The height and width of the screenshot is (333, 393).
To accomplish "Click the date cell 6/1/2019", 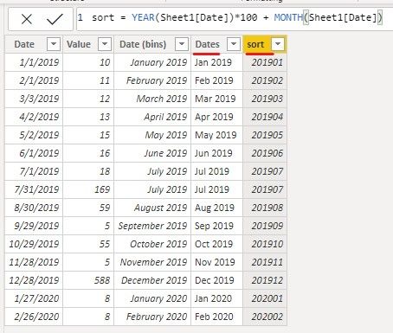I will coord(34,153).
